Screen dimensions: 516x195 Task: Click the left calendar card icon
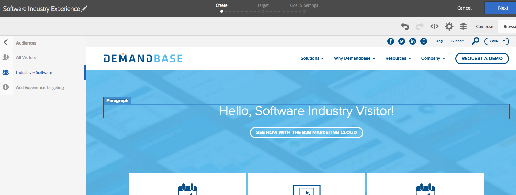pos(187,190)
